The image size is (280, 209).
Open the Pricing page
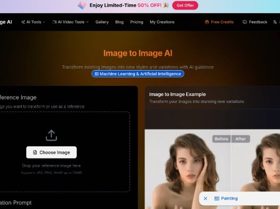tap(137, 22)
